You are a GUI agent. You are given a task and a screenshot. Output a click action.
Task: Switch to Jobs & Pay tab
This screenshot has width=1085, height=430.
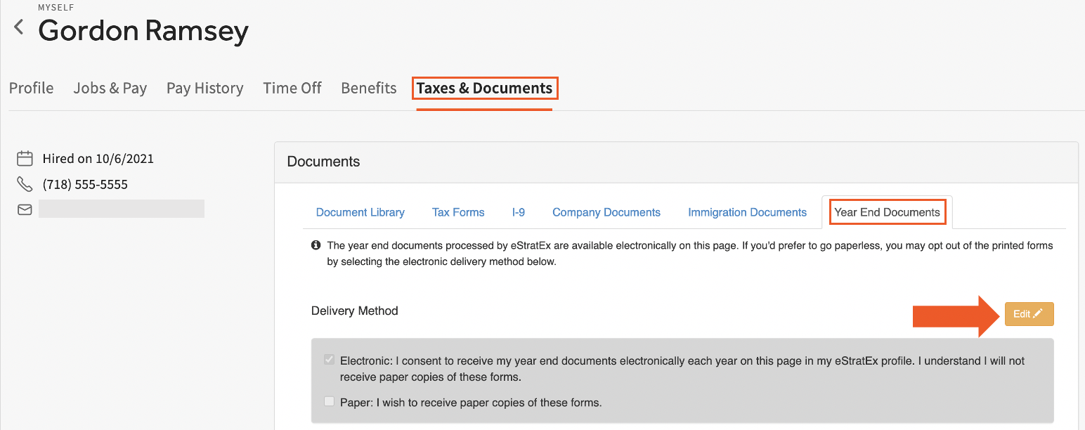pyautogui.click(x=110, y=88)
